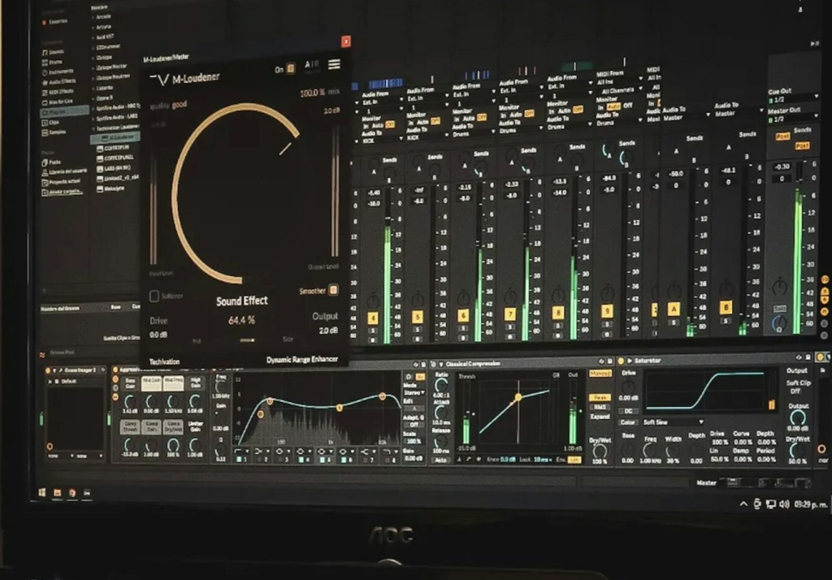Click the Librería del usuario icon
Screen dimensions: 832x580
tap(45, 172)
